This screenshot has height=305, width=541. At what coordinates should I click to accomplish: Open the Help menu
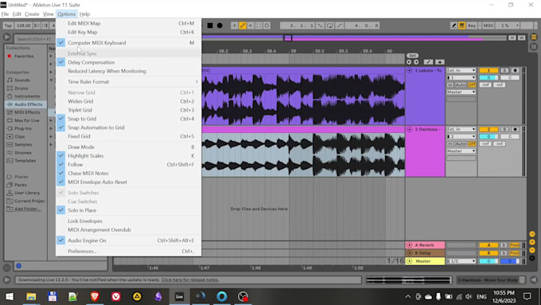(84, 14)
